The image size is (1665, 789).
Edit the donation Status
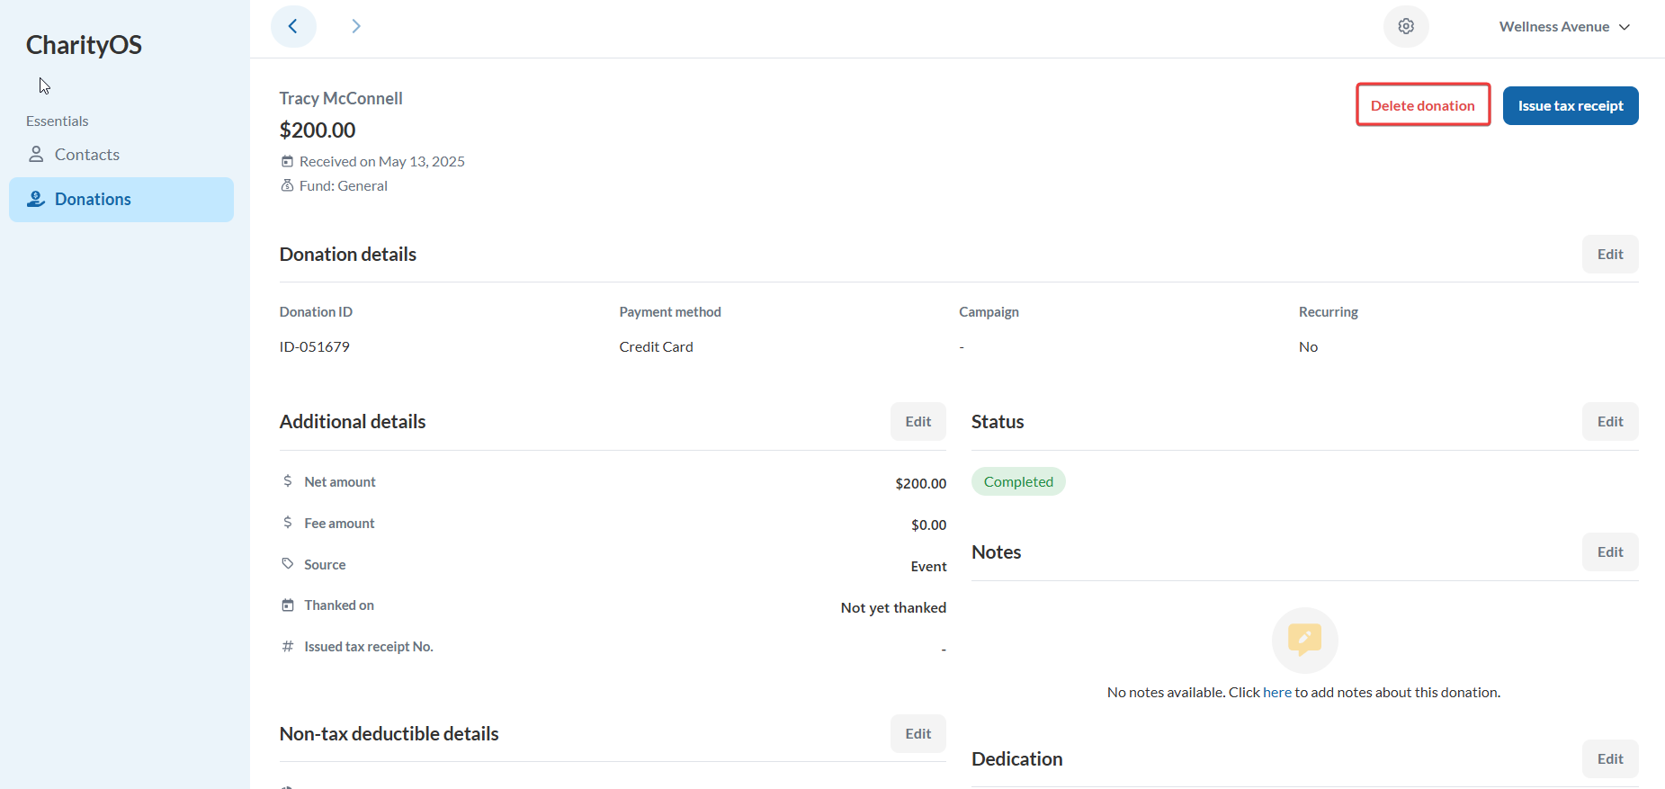pos(1609,422)
